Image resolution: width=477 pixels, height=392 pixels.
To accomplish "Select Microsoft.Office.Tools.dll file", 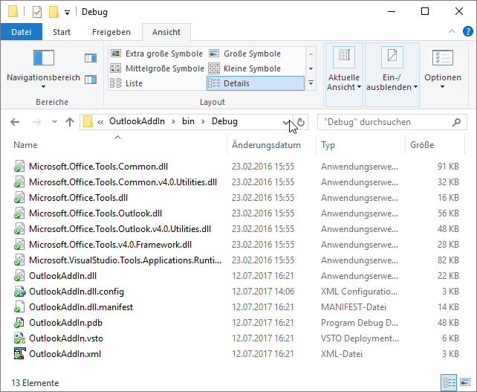I will click(x=78, y=198).
